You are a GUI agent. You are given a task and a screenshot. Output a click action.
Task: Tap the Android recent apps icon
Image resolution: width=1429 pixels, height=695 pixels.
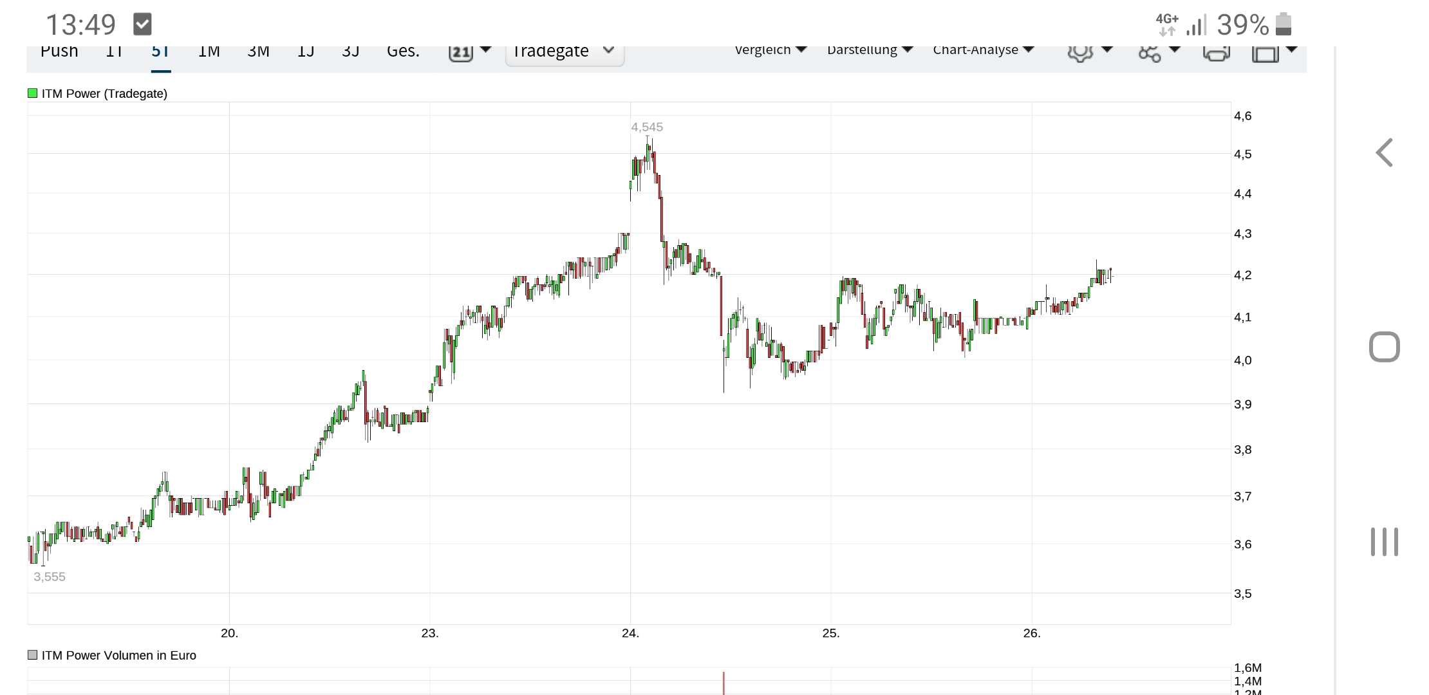(x=1384, y=542)
